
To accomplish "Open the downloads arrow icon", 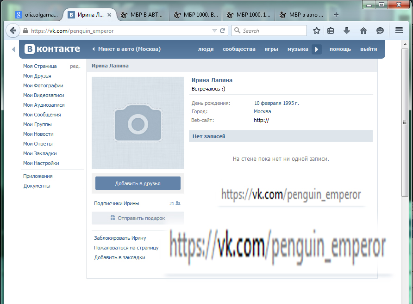I will click(347, 31).
